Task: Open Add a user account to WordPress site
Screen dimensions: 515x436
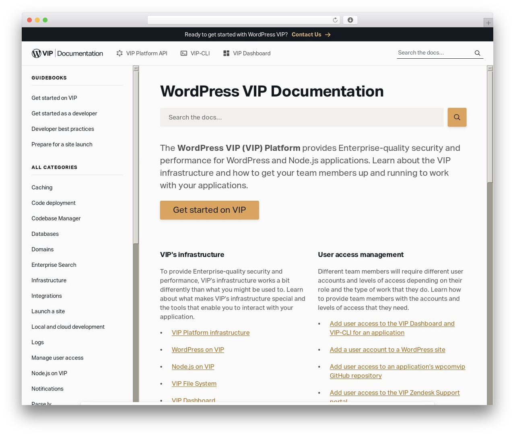Action: pyautogui.click(x=387, y=350)
